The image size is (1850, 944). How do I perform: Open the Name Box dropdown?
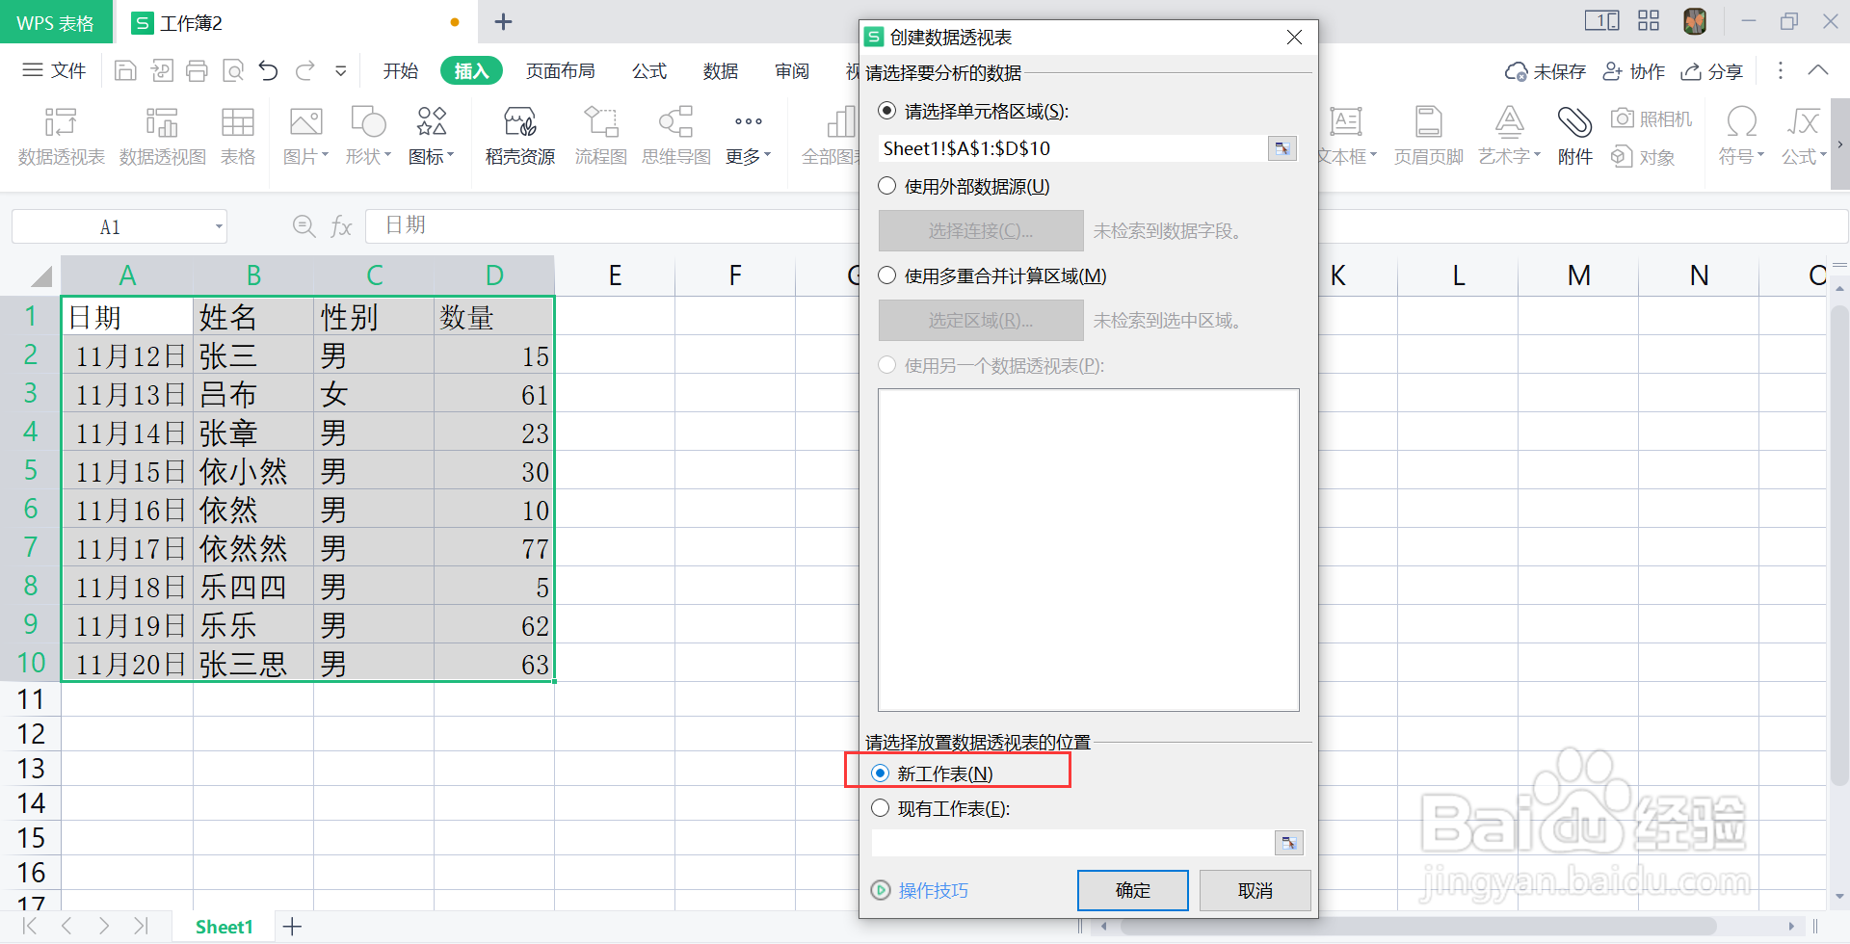pyautogui.click(x=216, y=225)
